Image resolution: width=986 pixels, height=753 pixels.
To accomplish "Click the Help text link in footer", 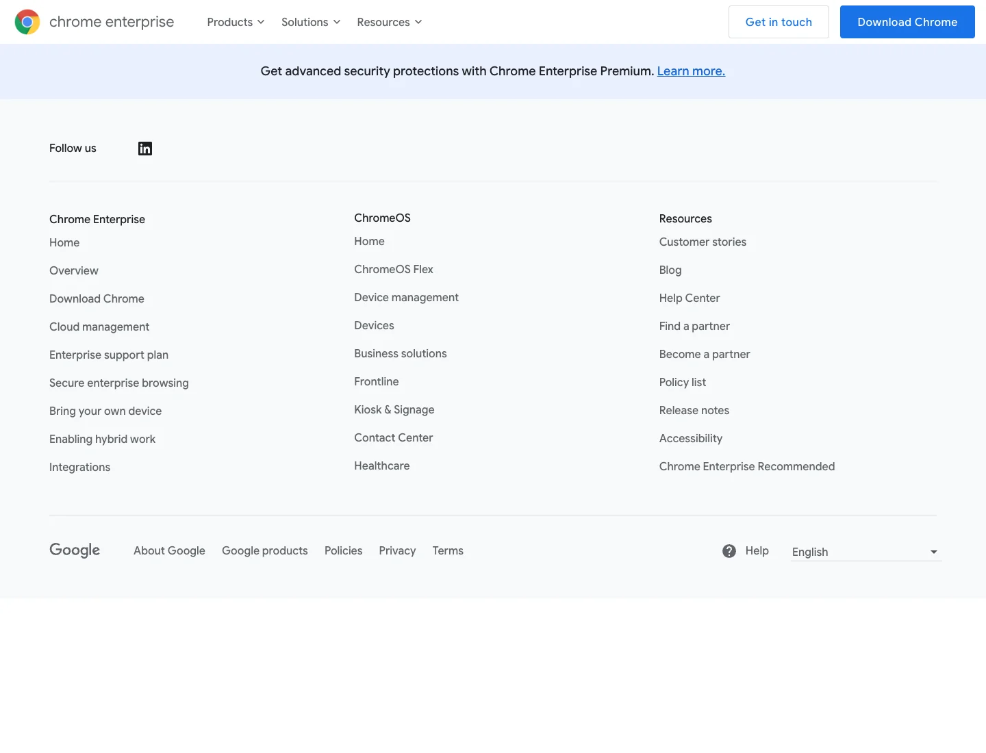I will (757, 550).
